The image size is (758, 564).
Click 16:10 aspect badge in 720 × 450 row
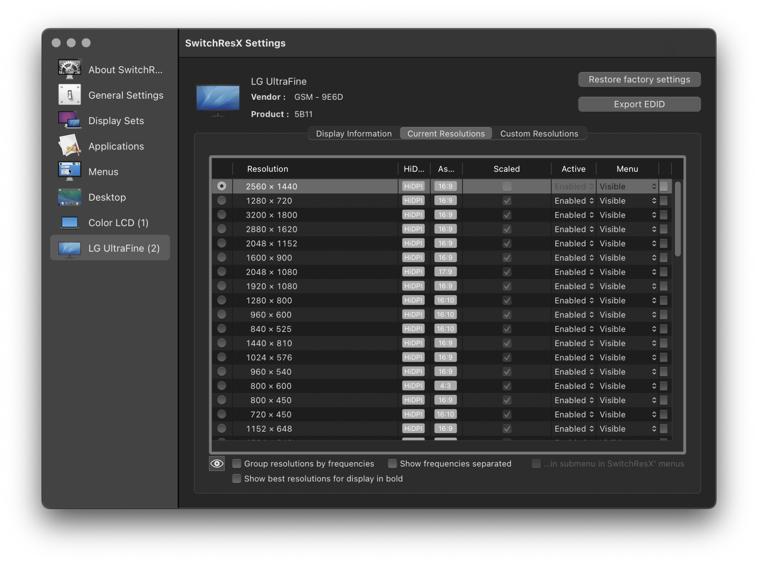(x=445, y=414)
